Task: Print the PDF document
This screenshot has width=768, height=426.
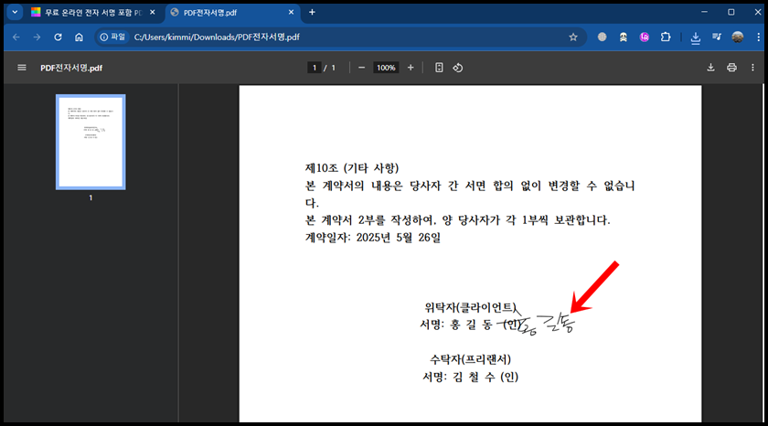Action: pyautogui.click(x=731, y=68)
